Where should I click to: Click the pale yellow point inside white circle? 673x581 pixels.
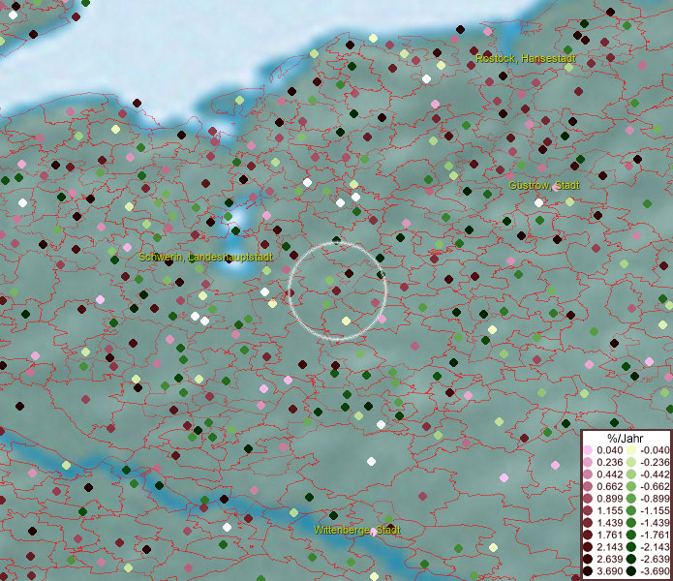tap(346, 321)
